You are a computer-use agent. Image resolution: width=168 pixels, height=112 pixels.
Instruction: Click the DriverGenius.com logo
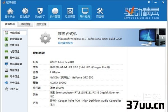[x=142, y=13]
